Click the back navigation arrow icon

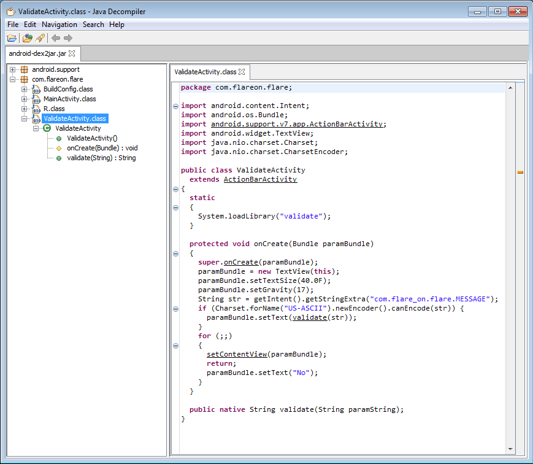pyautogui.click(x=54, y=37)
